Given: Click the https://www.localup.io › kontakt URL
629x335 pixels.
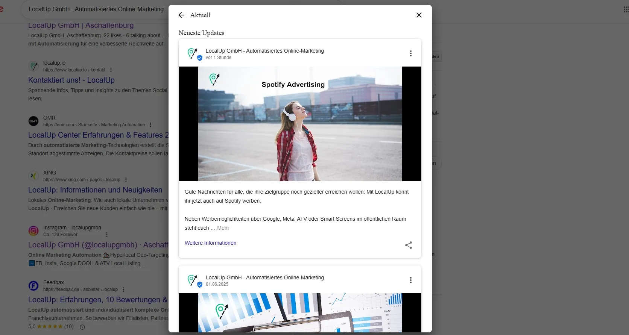Looking at the screenshot, I should (74, 70).
